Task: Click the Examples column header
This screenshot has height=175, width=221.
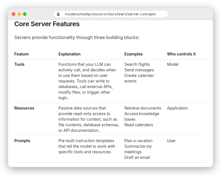Action: pos(134,54)
